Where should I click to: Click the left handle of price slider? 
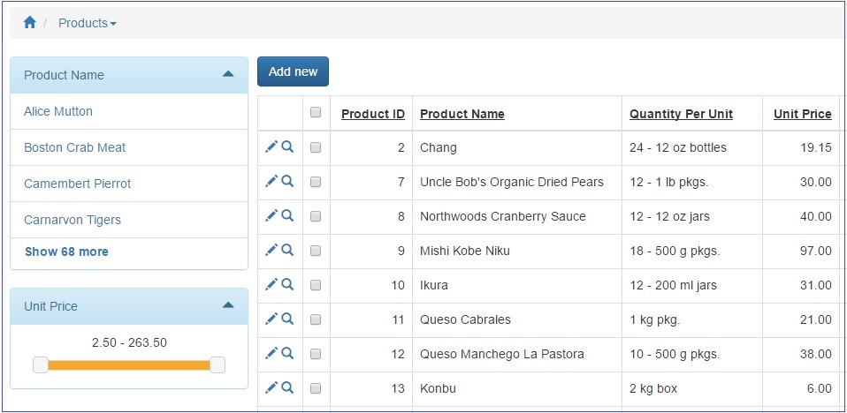(41, 365)
